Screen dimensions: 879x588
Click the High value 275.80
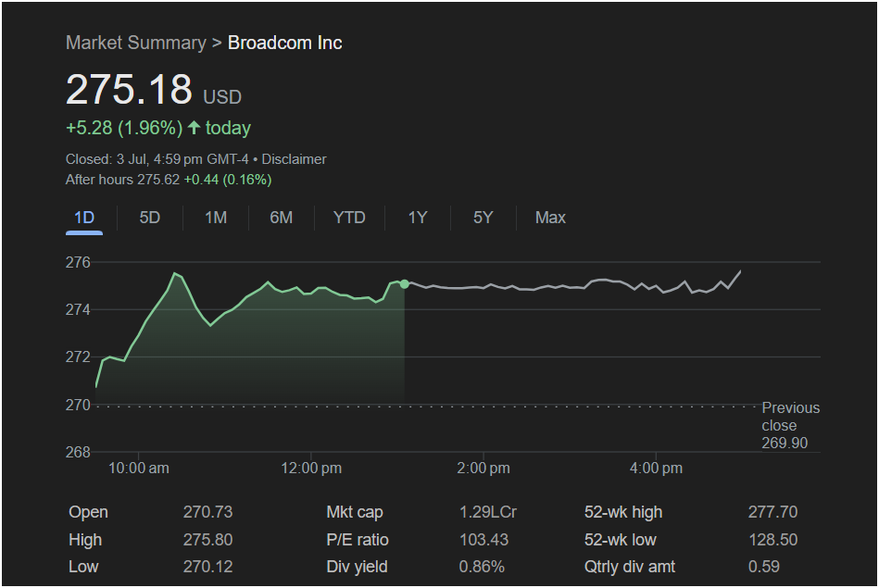207,540
